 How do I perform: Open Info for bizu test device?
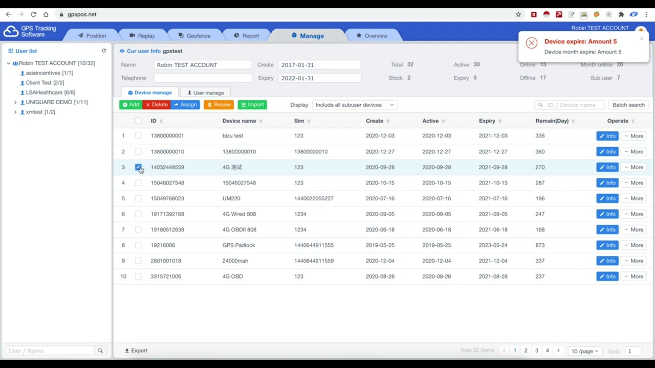[x=607, y=136]
